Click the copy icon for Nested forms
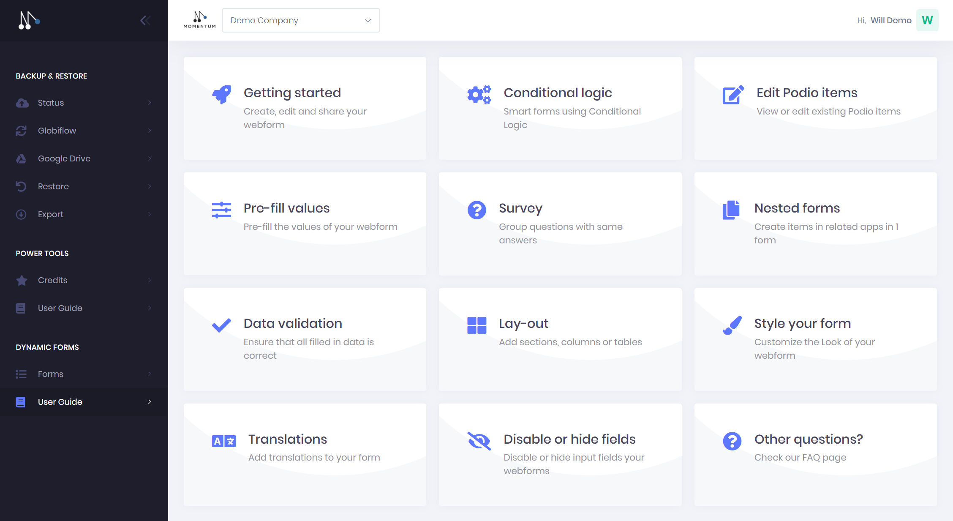 tap(731, 210)
